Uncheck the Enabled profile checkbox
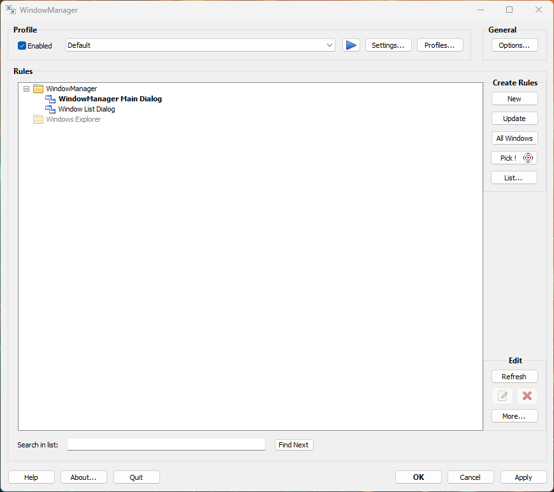This screenshot has height=492, width=554. [22, 46]
